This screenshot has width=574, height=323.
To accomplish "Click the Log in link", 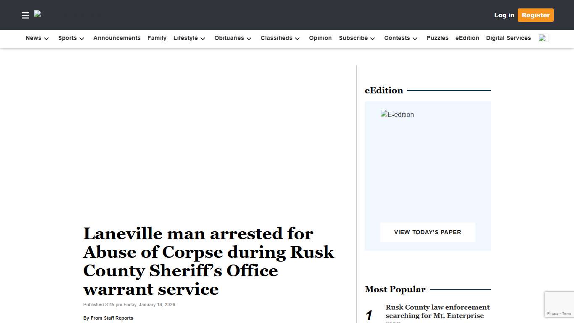I will (504, 15).
